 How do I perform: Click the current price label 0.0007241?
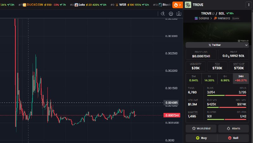(172, 115)
